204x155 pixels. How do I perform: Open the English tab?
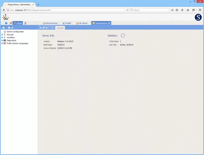coord(67,23)
